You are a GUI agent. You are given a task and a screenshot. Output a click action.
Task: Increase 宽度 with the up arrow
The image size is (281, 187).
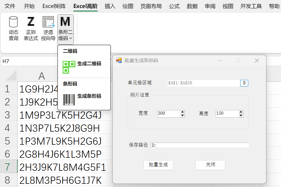pyautogui.click(x=183, y=112)
